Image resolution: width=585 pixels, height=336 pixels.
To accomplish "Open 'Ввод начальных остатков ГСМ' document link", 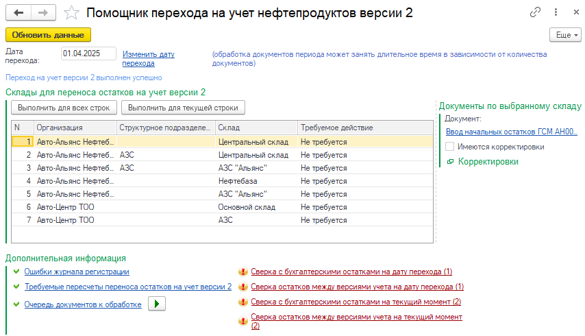I will (x=511, y=132).
